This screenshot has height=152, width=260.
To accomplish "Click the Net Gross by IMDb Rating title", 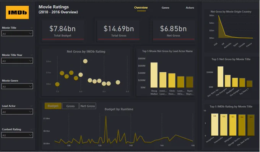I will (x=86, y=51).
